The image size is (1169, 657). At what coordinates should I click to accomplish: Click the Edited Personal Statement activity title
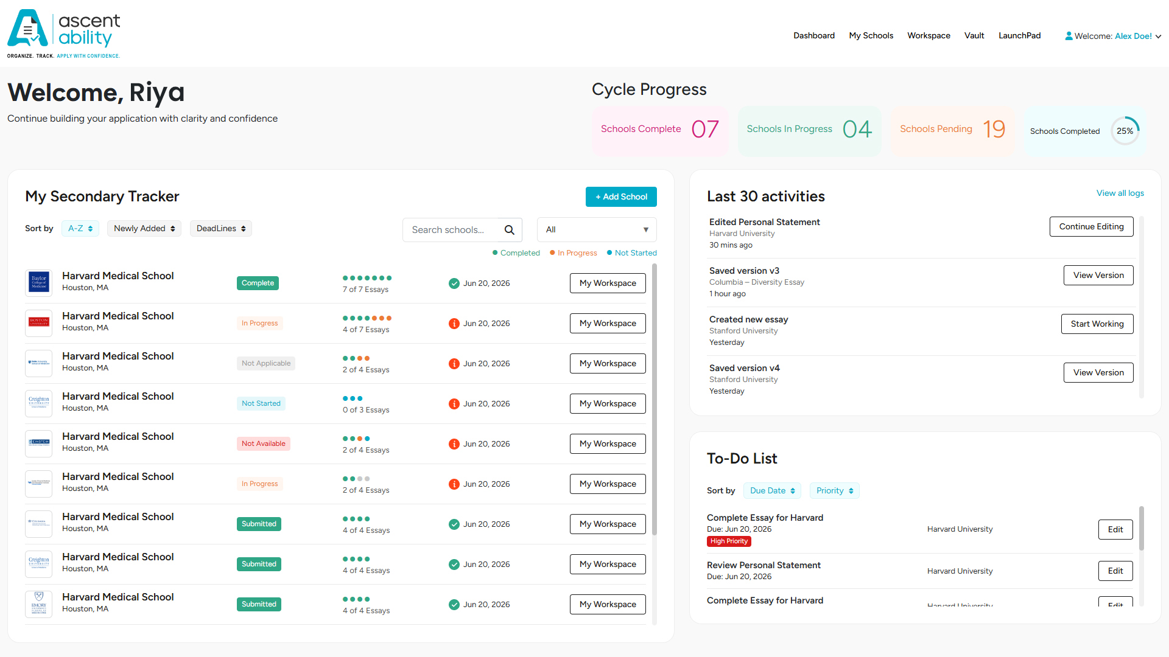point(765,222)
